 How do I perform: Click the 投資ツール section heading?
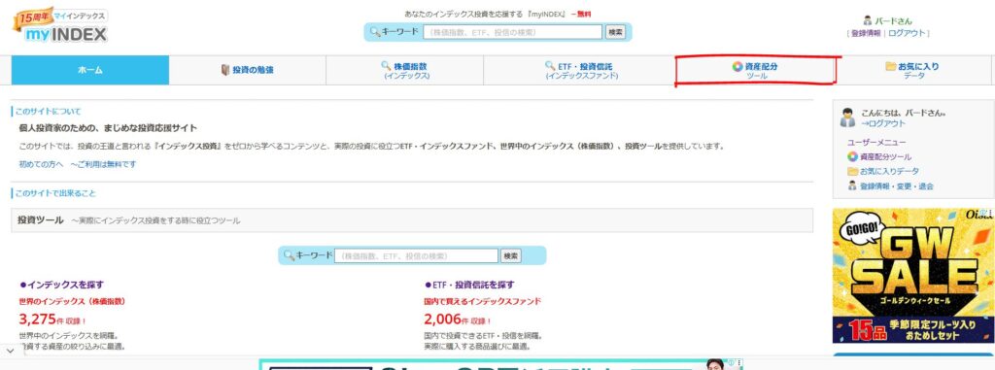click(x=41, y=220)
